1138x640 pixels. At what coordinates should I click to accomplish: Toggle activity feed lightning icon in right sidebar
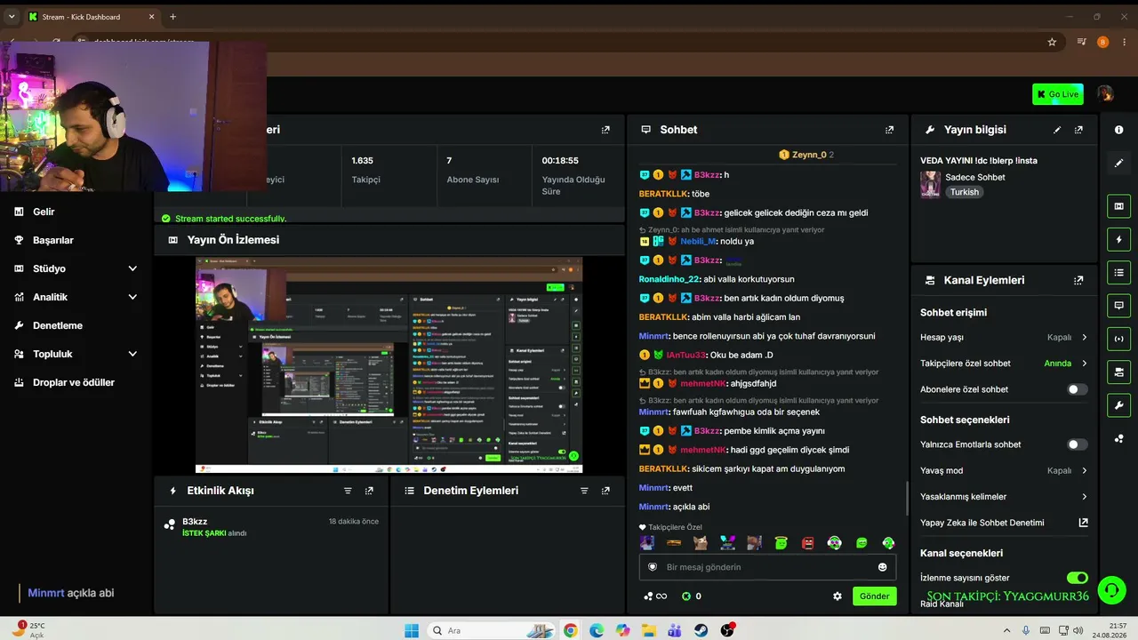point(1118,240)
